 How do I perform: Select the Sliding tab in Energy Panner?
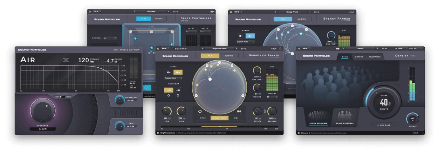[301, 19]
